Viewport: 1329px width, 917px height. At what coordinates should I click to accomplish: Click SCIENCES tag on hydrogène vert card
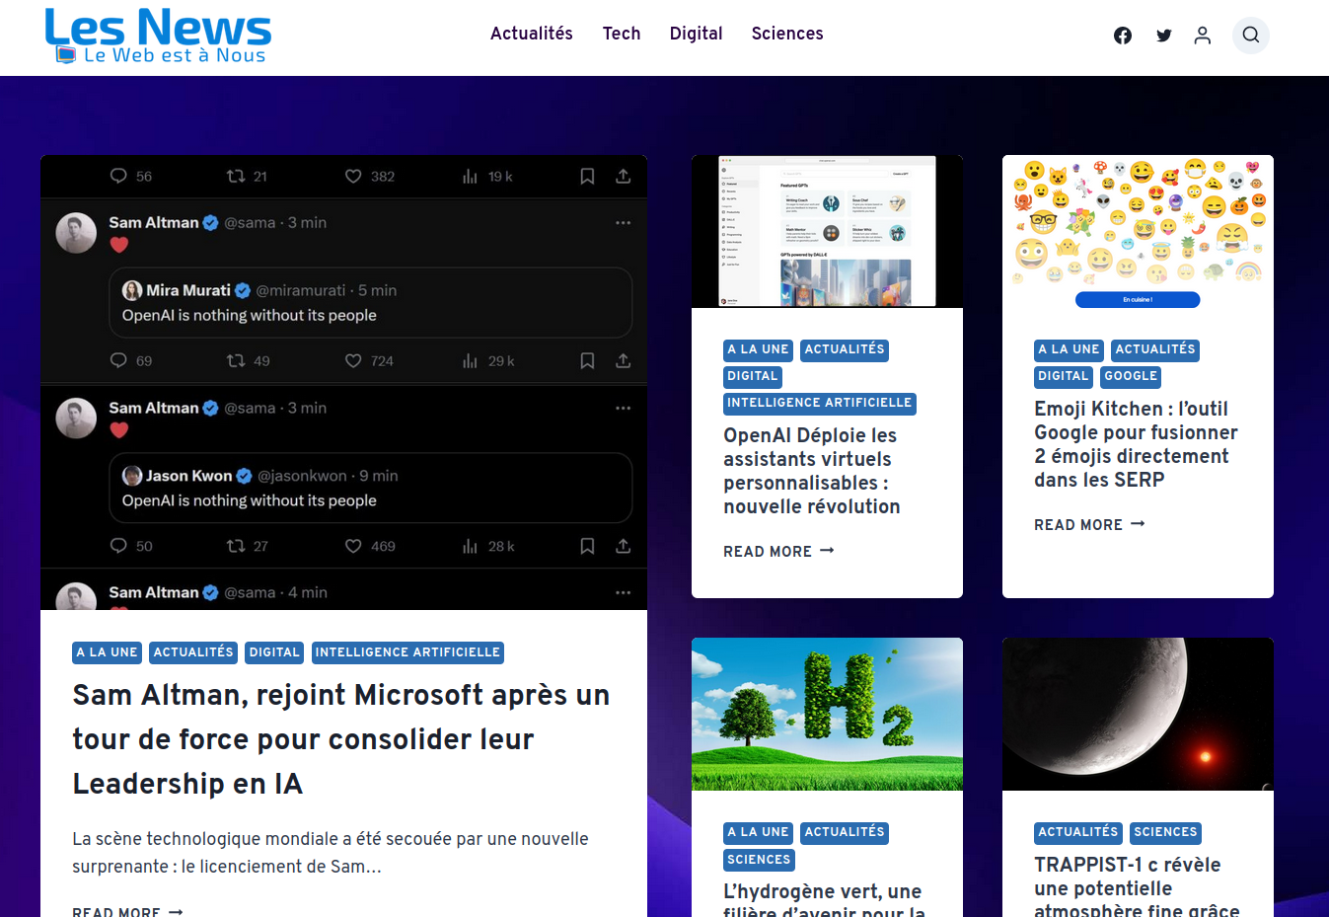[759, 860]
